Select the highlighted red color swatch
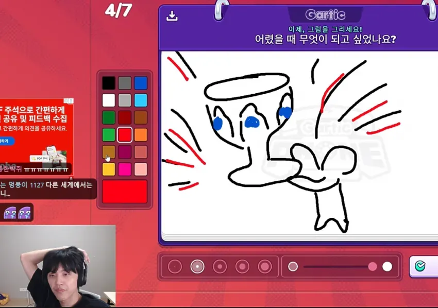 coord(125,135)
